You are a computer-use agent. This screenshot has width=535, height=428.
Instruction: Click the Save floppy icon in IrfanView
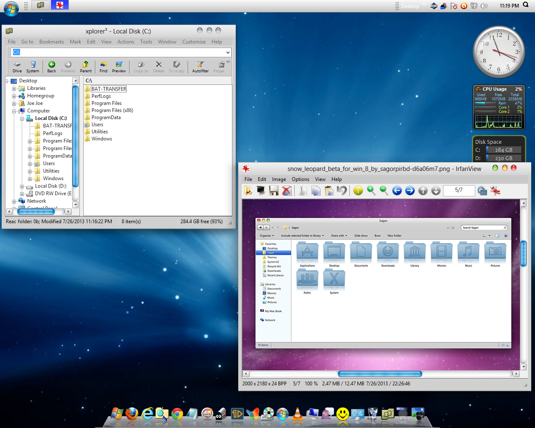point(274,191)
